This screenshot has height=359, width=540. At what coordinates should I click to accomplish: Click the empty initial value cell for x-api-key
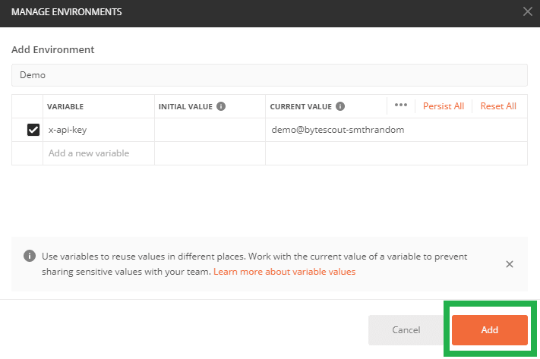point(210,130)
